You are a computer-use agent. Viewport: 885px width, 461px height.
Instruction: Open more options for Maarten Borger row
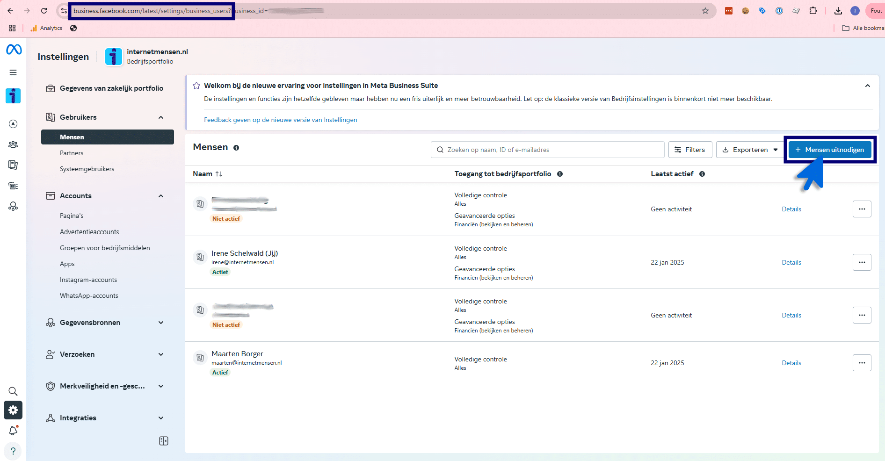point(862,363)
